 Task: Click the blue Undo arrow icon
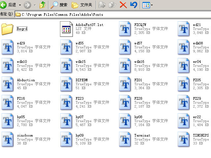point(134,5)
